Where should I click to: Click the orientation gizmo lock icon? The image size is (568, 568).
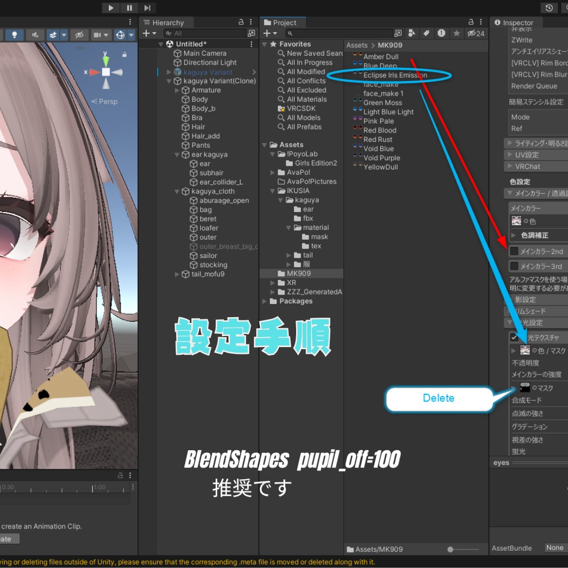coord(124,55)
